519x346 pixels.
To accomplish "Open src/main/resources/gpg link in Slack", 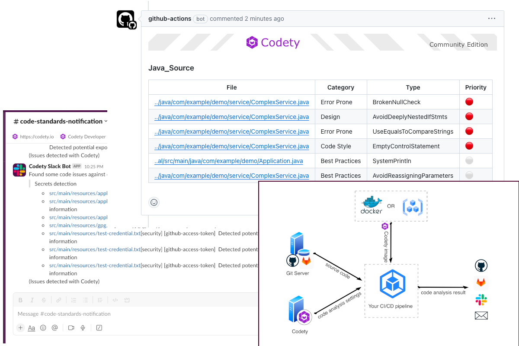I will [x=78, y=225].
